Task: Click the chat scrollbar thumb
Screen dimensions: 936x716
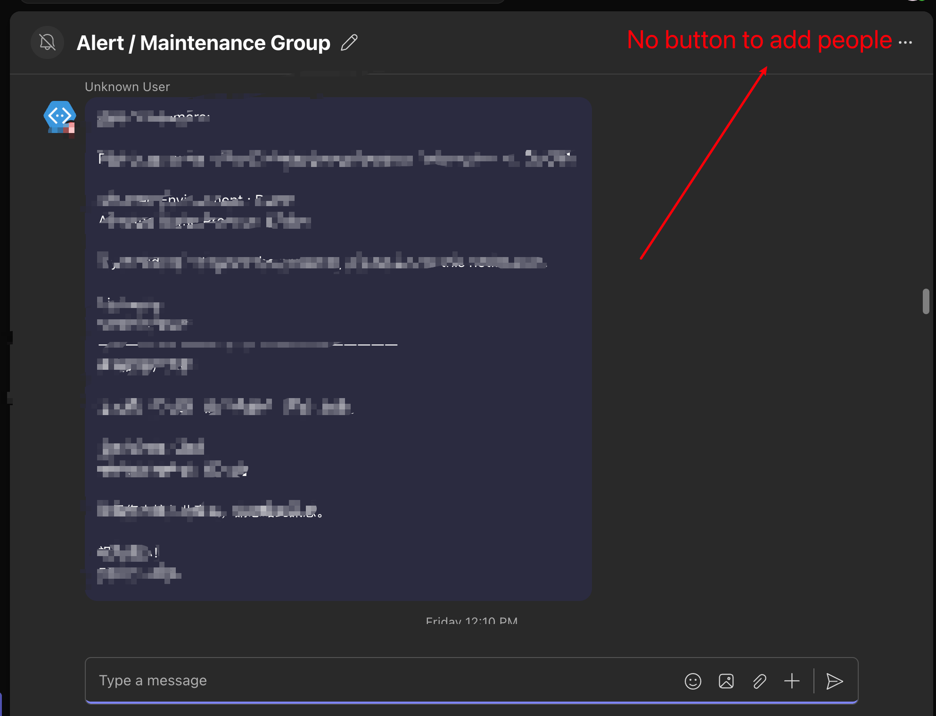Action: point(926,301)
